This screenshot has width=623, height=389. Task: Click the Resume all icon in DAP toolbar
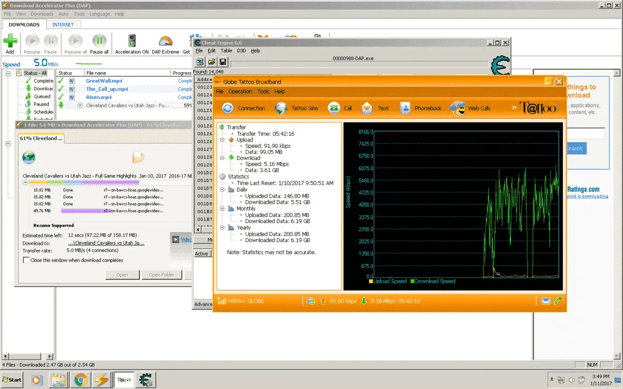click(76, 40)
